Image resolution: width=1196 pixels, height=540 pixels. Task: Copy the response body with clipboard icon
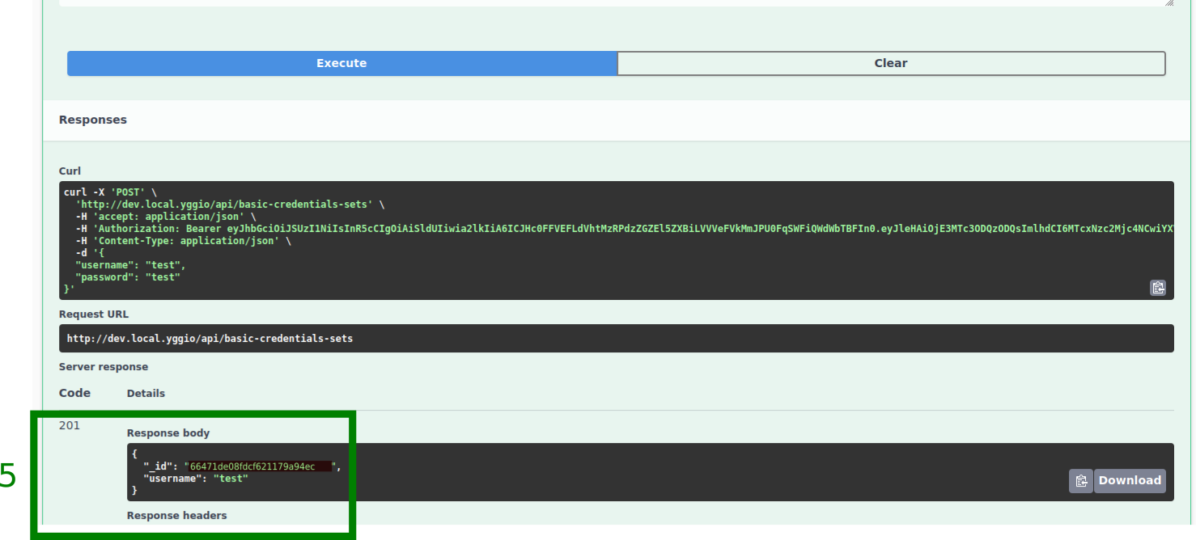[1081, 481]
